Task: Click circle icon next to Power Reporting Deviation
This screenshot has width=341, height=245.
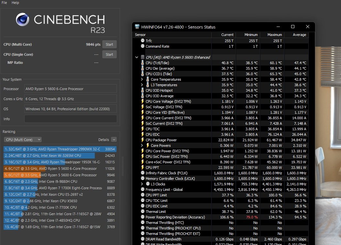Action: coord(143,217)
